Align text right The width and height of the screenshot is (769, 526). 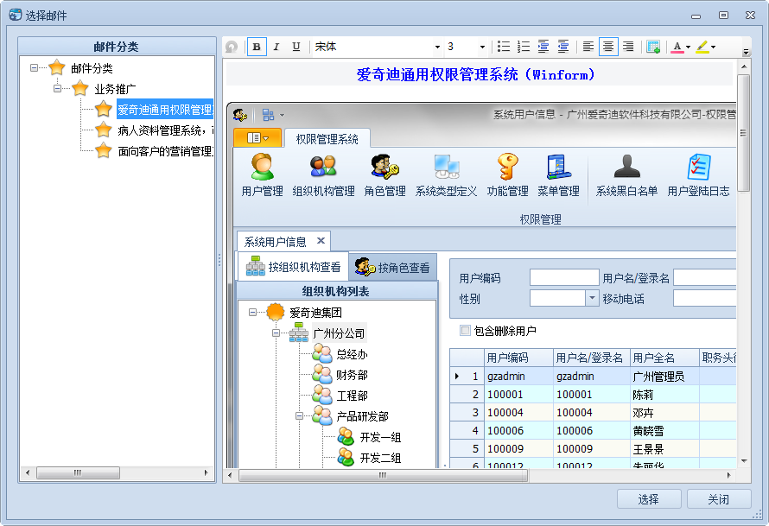tap(628, 47)
